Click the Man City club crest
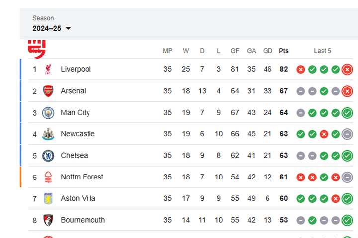This screenshot has width=358, height=238. click(48, 113)
